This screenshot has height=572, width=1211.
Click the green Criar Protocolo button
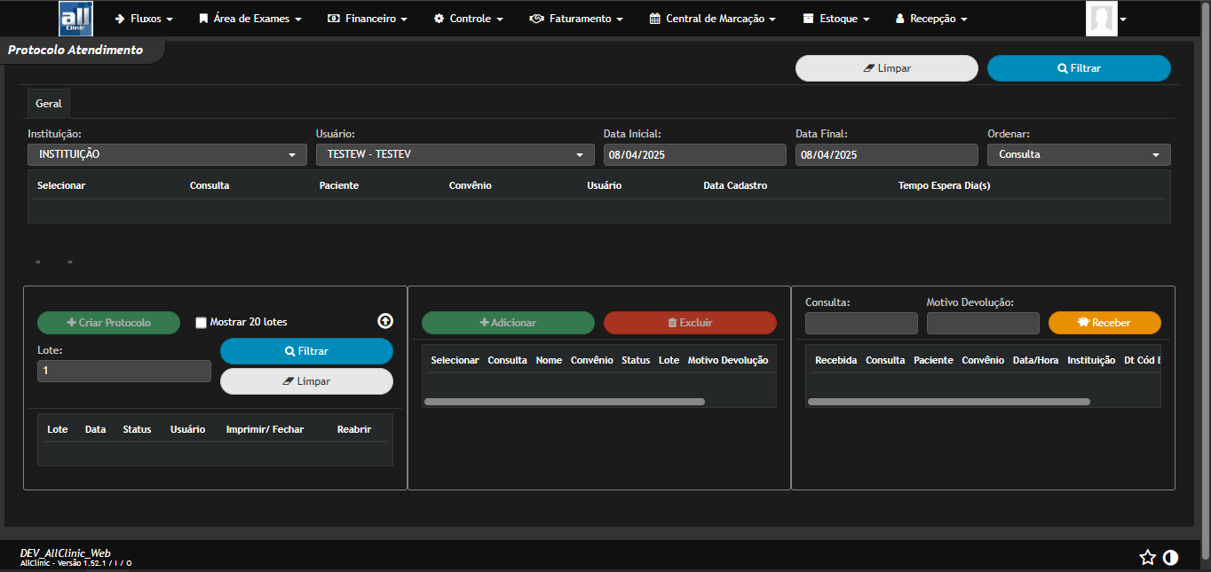coord(108,323)
